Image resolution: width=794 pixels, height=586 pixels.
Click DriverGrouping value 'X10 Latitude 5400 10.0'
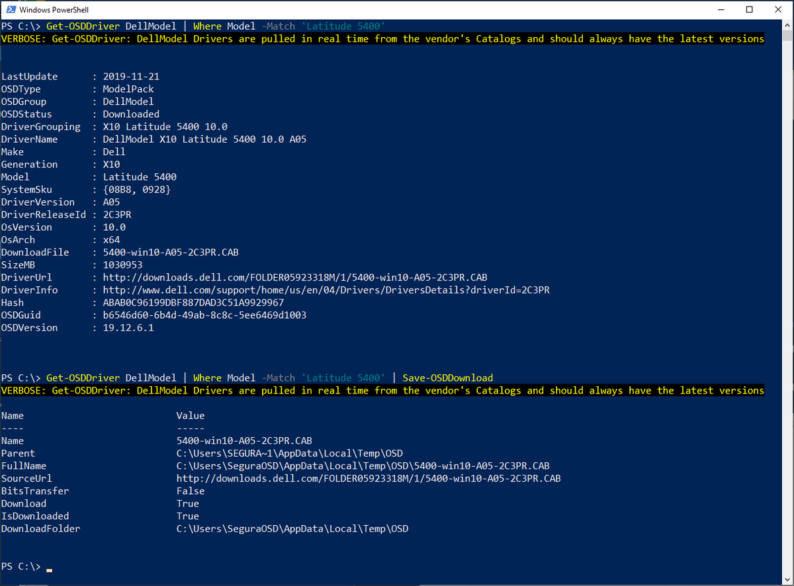pos(165,126)
